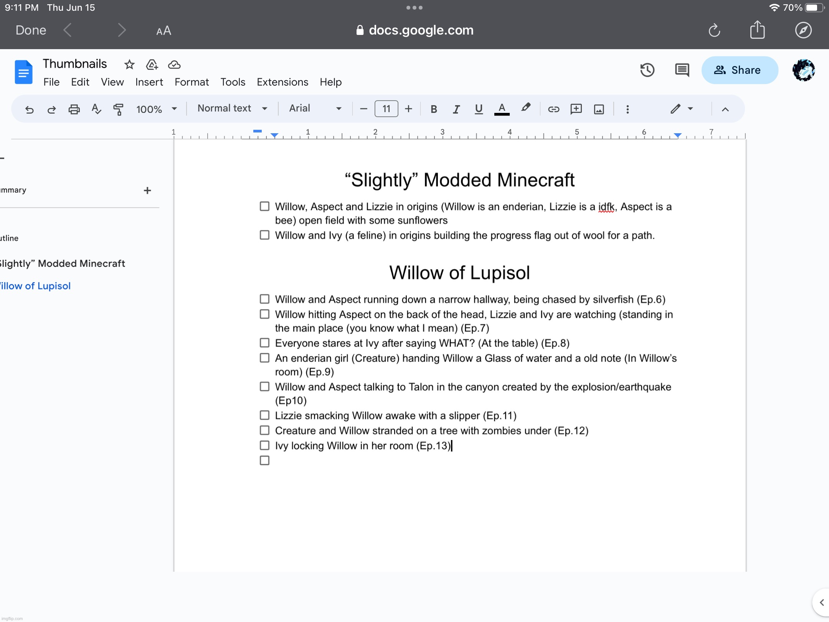Add a document summary plus icon

[x=147, y=190]
